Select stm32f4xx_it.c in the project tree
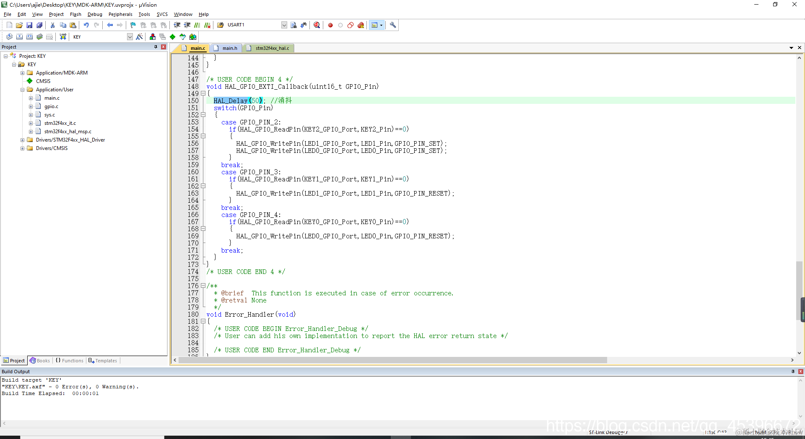This screenshot has height=439, width=805. tap(60, 123)
